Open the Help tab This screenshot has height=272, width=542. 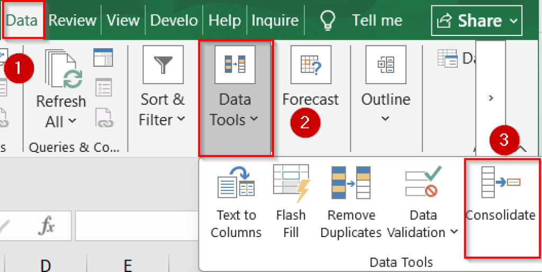(224, 21)
